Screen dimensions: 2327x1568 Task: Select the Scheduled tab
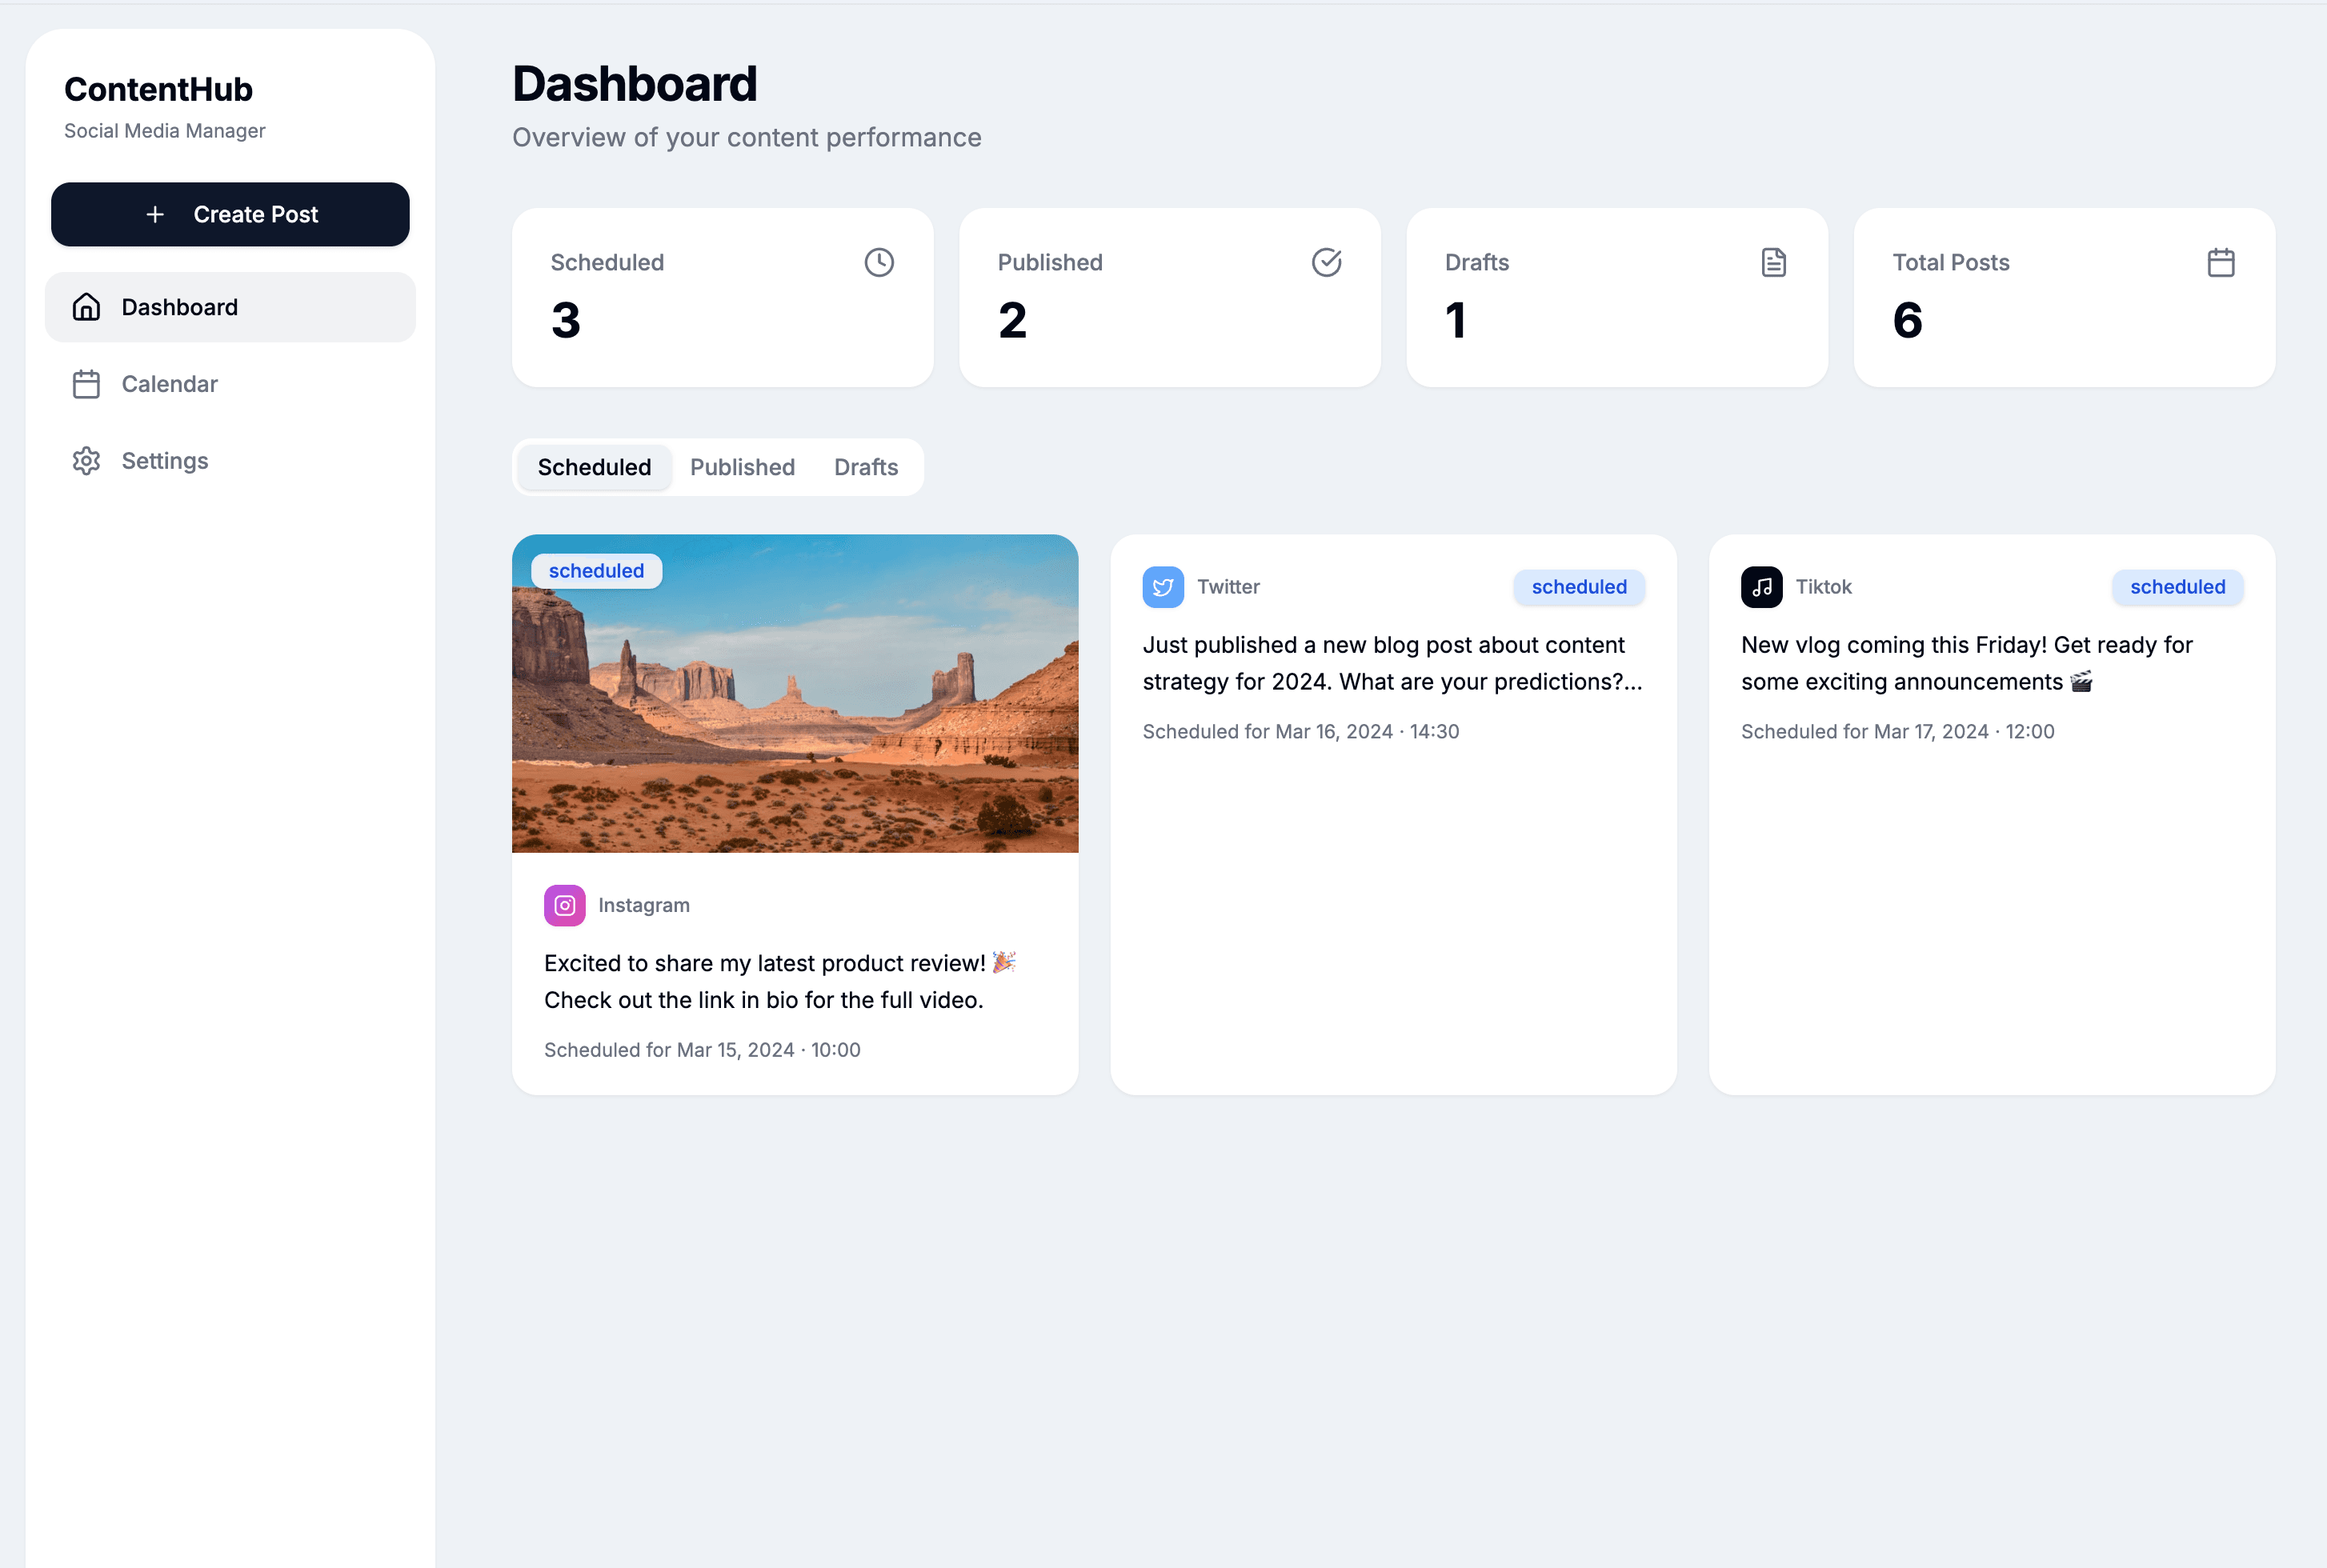coord(594,467)
